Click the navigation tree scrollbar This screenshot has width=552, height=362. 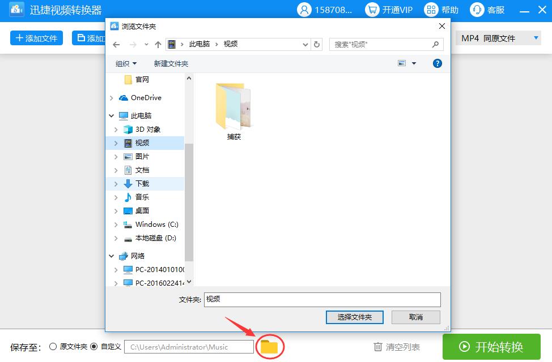point(189,202)
